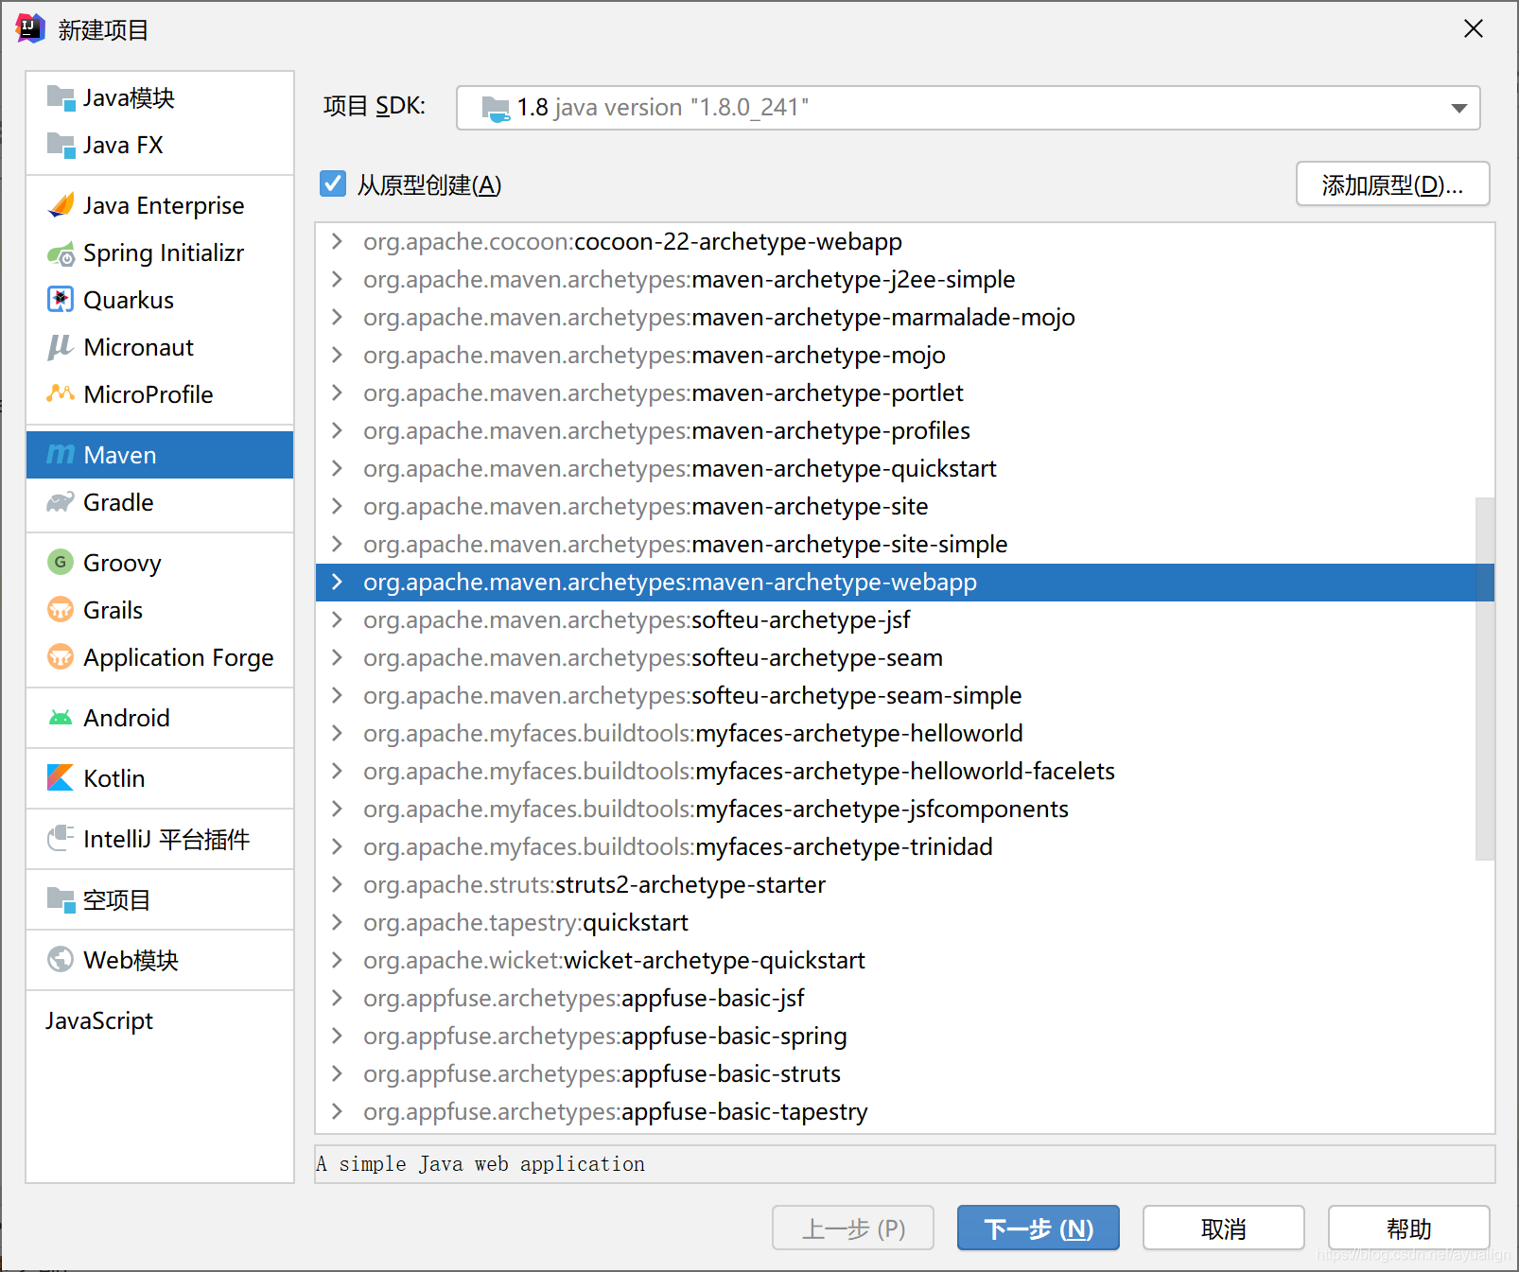
Task: Expand wicket-archetype-quickstart chevron
Action: coord(337,960)
